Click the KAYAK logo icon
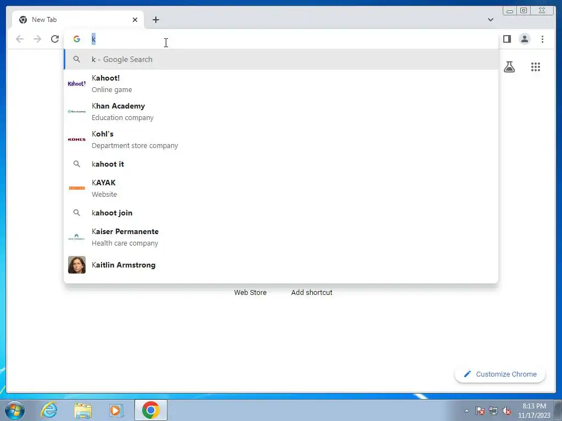This screenshot has width=562, height=421. point(77,189)
